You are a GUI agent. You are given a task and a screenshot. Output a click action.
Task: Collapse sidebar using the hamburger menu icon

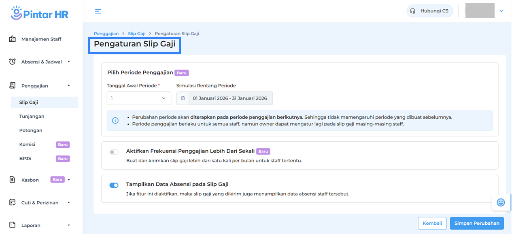[x=98, y=11]
